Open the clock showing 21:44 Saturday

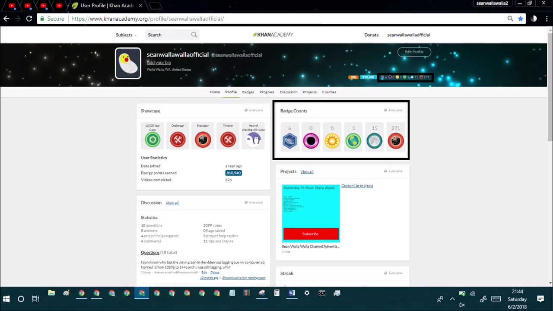(517, 299)
